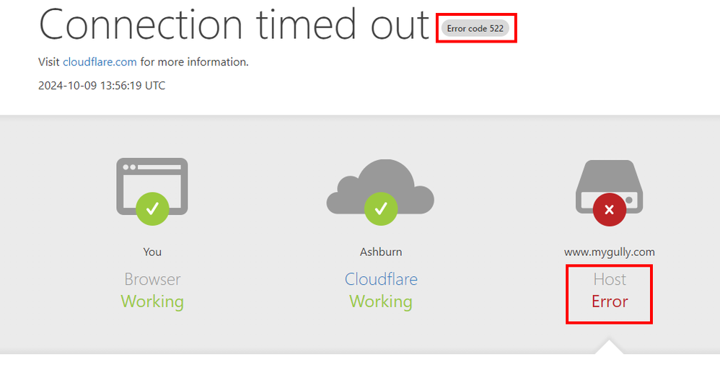Click the Working status under Cloudflare

click(381, 301)
